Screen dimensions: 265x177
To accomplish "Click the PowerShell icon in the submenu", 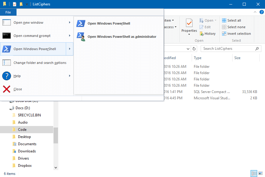I will pos(81,23).
